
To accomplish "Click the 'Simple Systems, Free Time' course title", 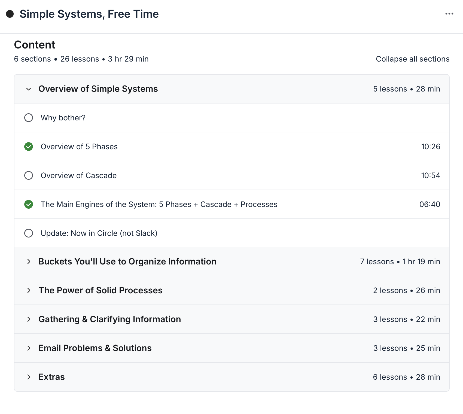I will [x=89, y=14].
